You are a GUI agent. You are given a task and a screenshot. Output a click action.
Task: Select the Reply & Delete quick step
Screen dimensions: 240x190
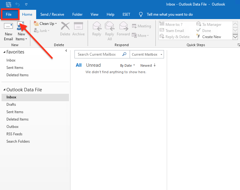175,37
